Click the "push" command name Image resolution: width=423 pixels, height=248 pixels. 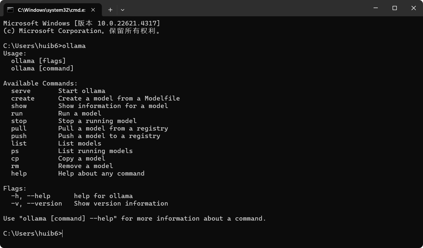click(19, 136)
